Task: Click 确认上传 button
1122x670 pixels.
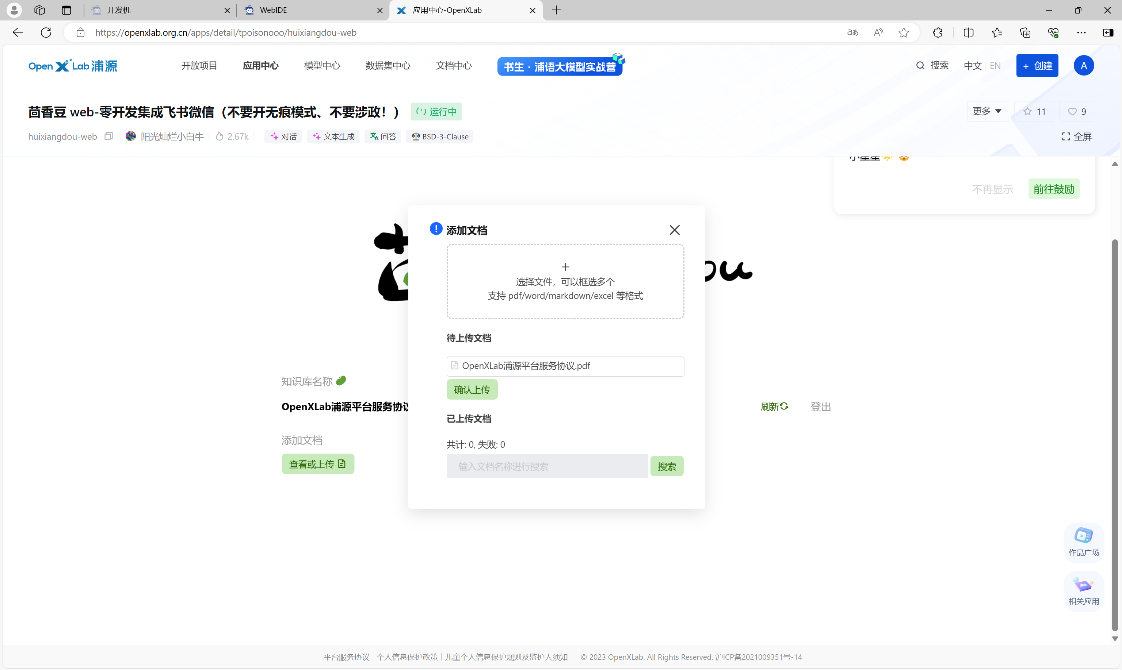Action: [472, 389]
